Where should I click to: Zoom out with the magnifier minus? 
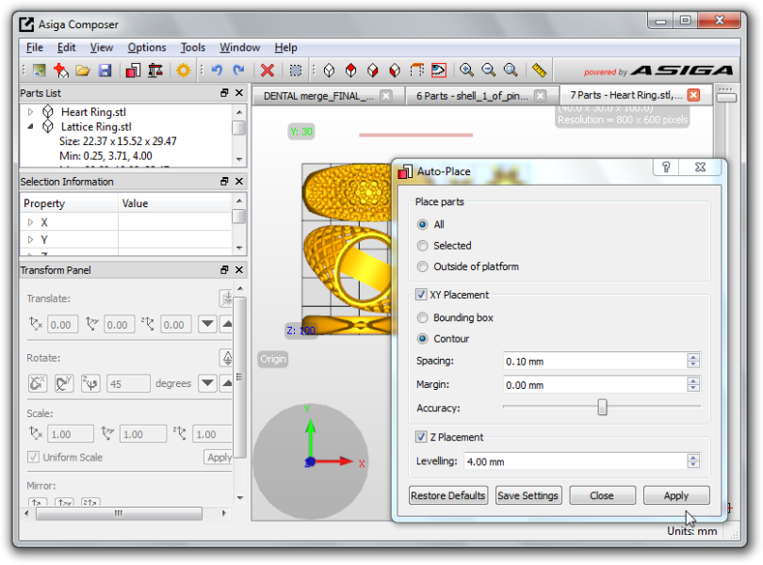[x=489, y=71]
